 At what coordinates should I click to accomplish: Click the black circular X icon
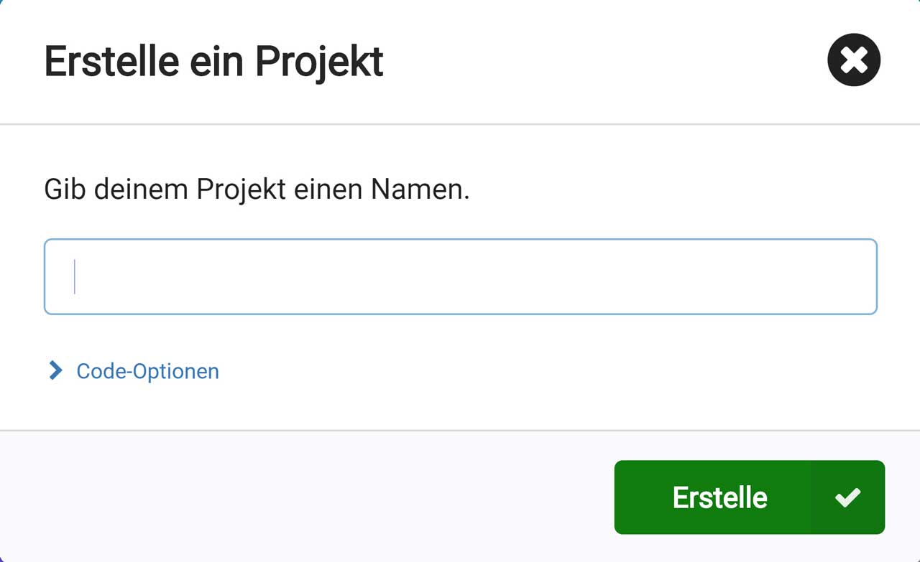pos(854,60)
